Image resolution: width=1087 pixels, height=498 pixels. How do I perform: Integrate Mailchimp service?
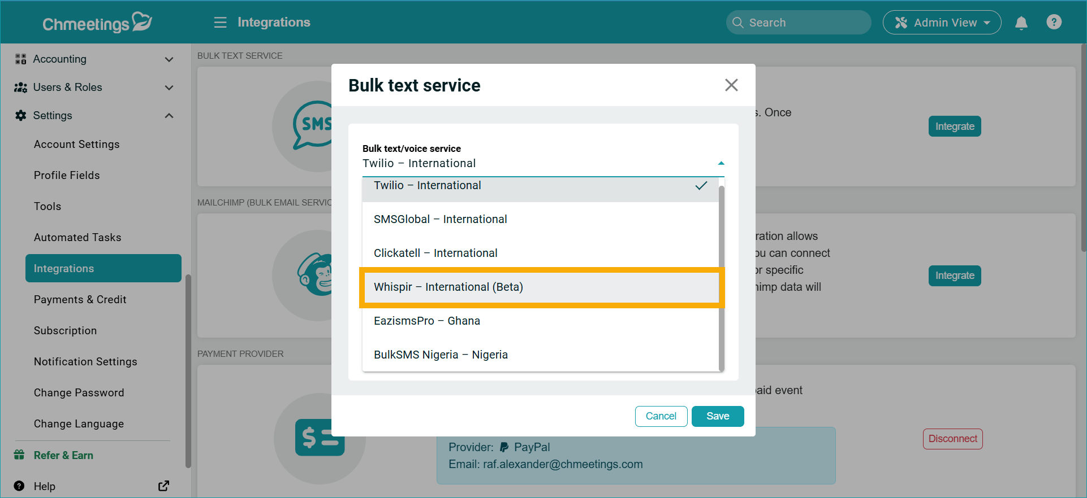(955, 276)
